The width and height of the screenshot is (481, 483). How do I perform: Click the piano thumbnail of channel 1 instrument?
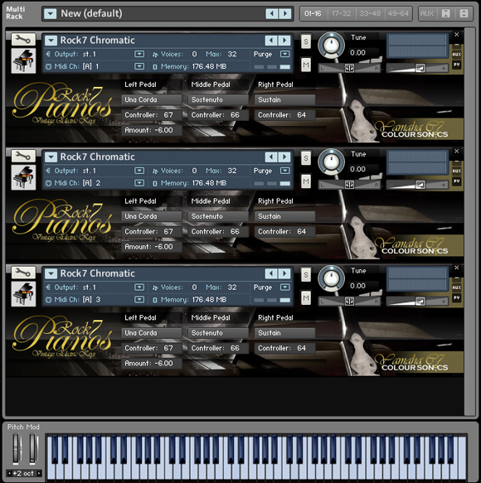point(23,60)
